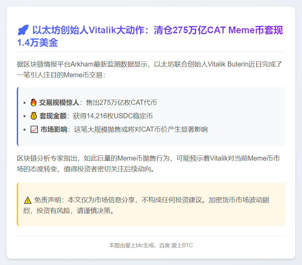Click the warning triangle icon before 免责声明
302x265 pixels.
(x=28, y=200)
